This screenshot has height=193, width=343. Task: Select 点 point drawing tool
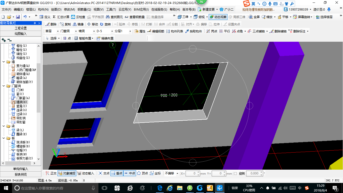click(x=67, y=38)
